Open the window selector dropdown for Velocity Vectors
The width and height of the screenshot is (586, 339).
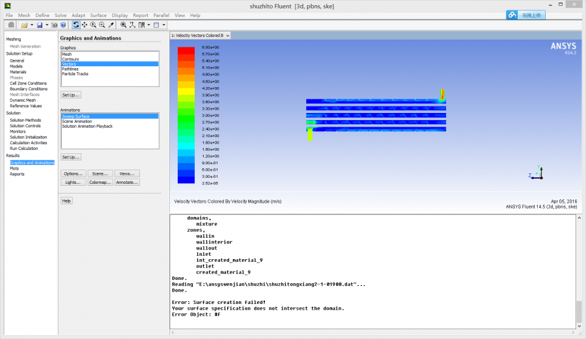(228, 35)
